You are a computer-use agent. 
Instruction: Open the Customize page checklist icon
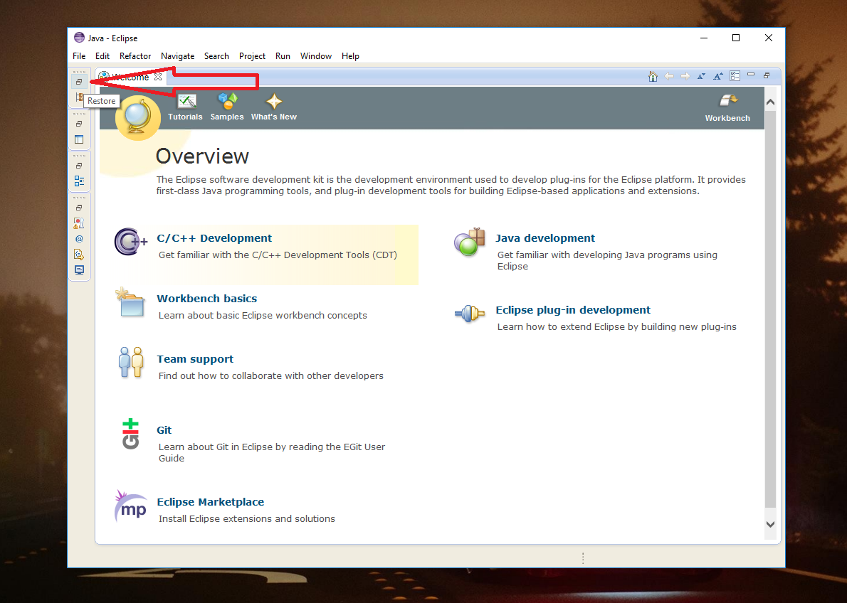(735, 76)
